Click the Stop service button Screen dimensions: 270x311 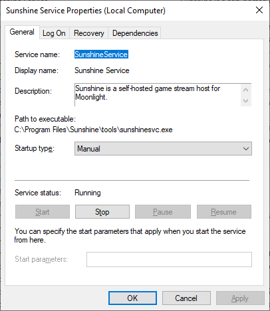coord(102,212)
